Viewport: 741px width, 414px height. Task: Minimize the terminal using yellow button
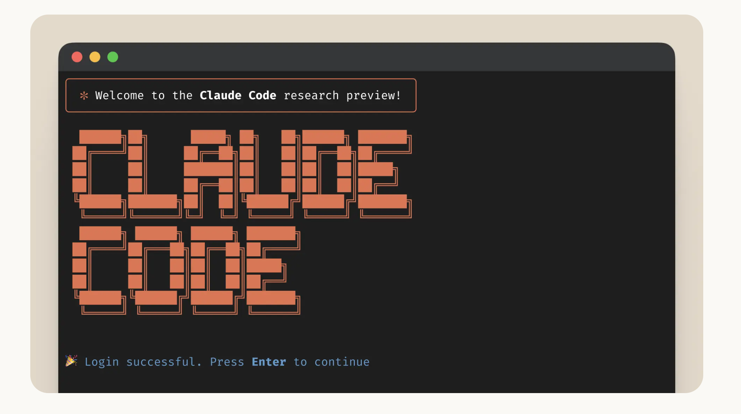coord(95,57)
